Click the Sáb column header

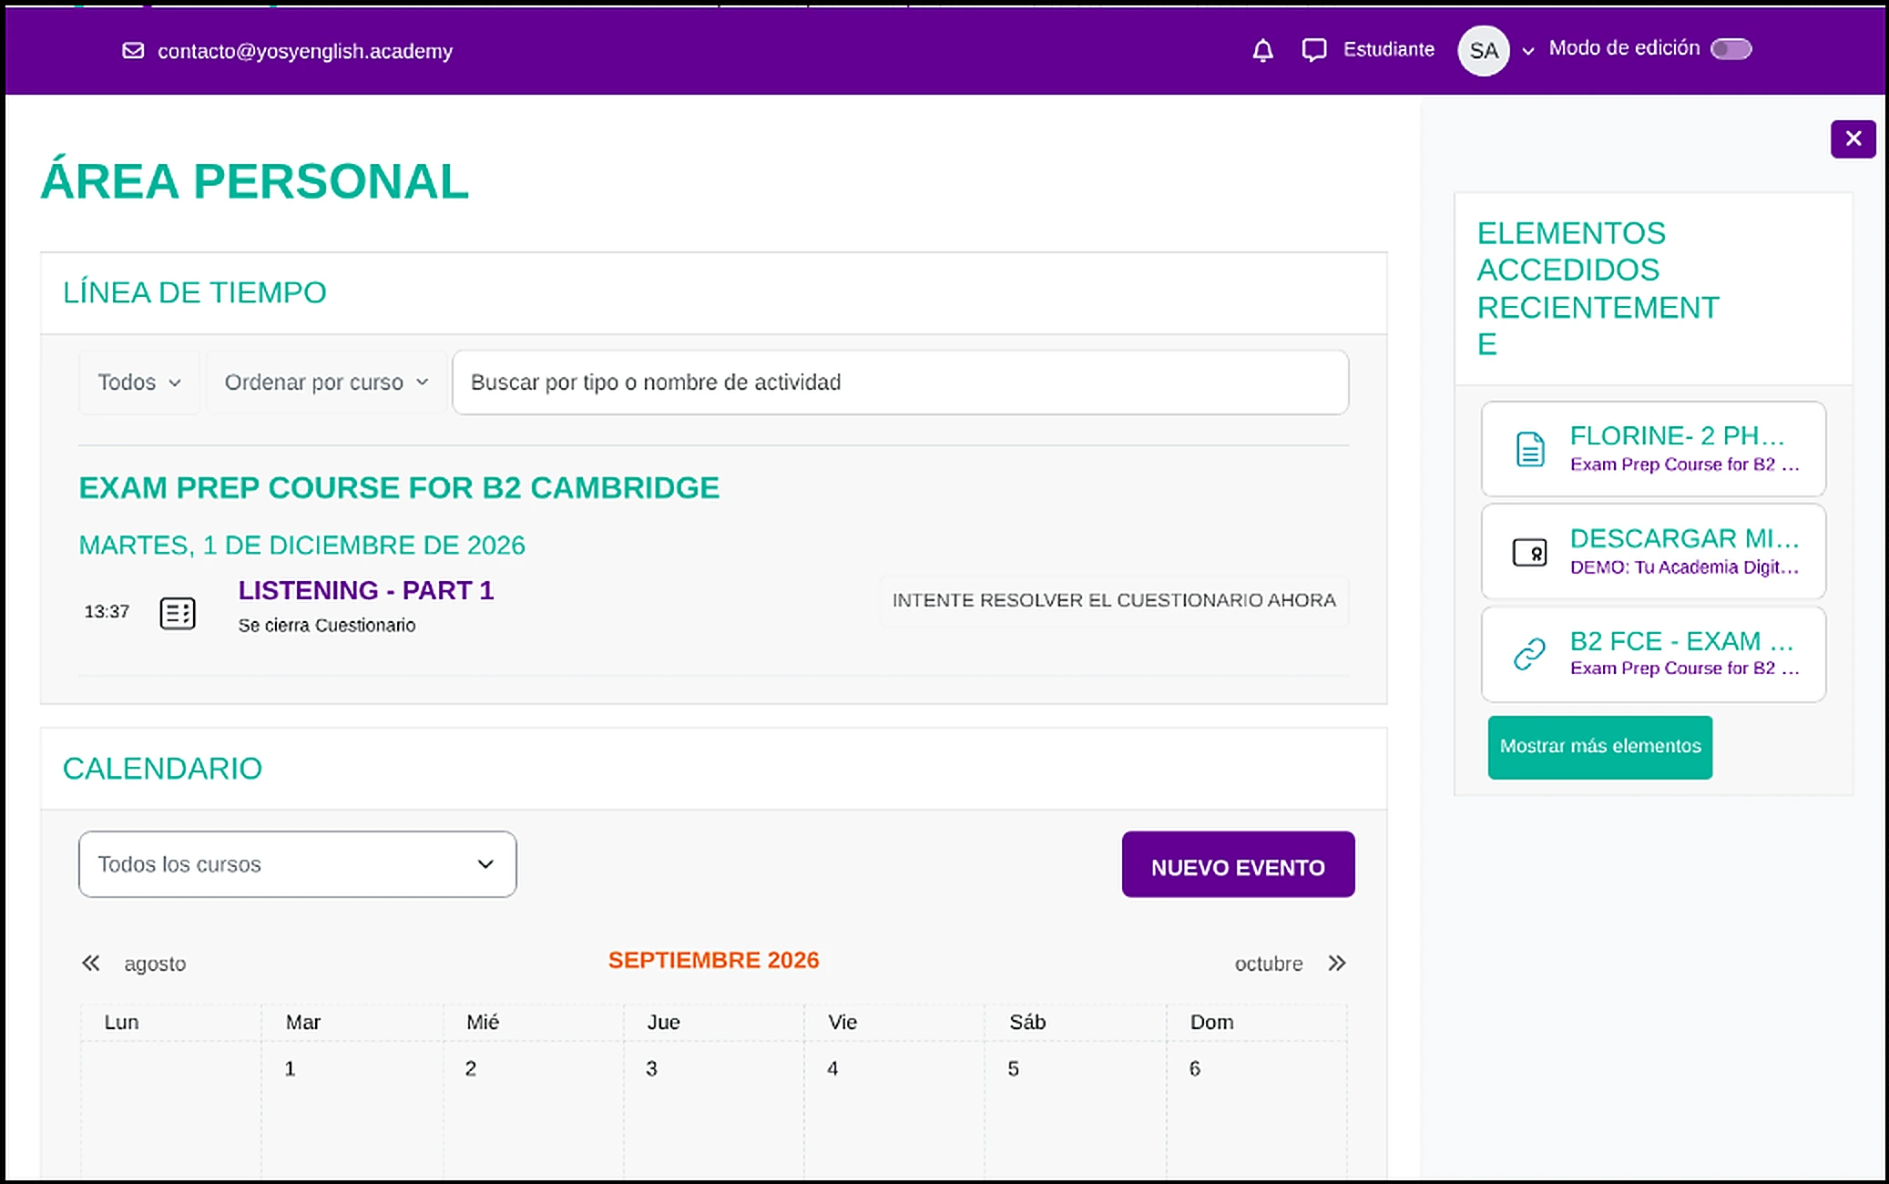pos(1027,1023)
